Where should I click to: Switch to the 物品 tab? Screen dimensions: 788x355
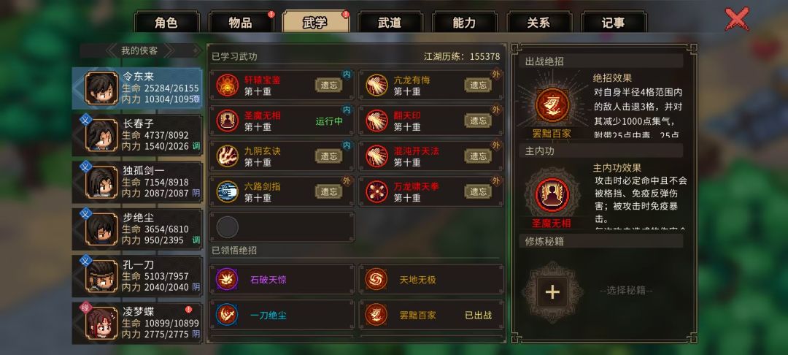(x=241, y=23)
